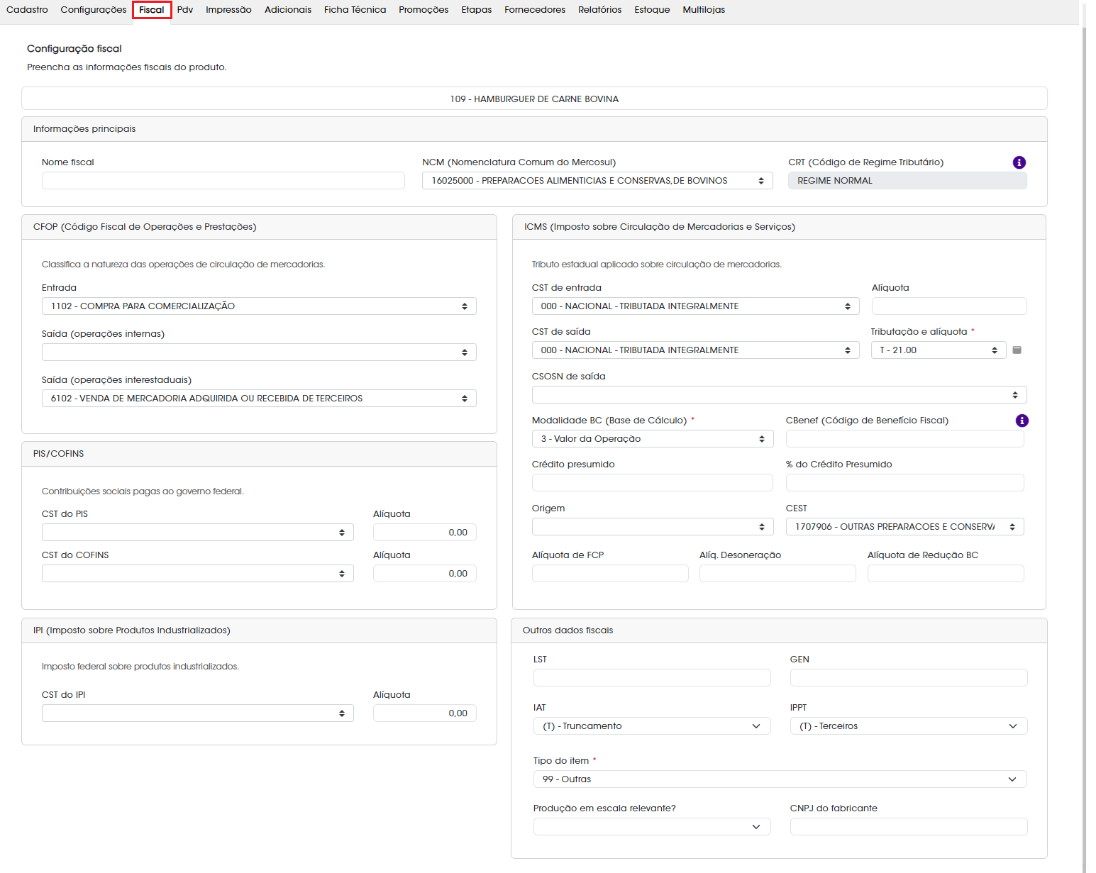Open the Fornecedores tab
The width and height of the screenshot is (1096, 873).
[535, 10]
